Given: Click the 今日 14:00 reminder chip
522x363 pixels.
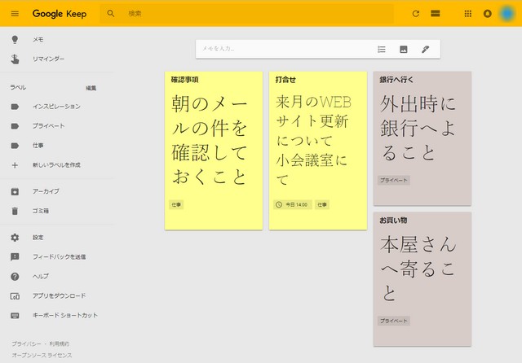Looking at the screenshot, I should tap(292, 204).
